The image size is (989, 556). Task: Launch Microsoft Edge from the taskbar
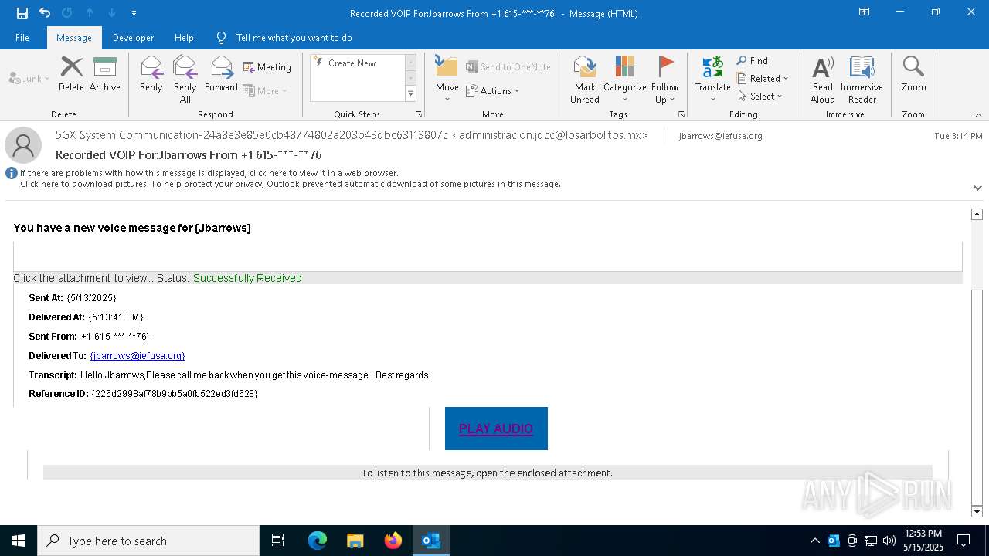click(x=318, y=541)
